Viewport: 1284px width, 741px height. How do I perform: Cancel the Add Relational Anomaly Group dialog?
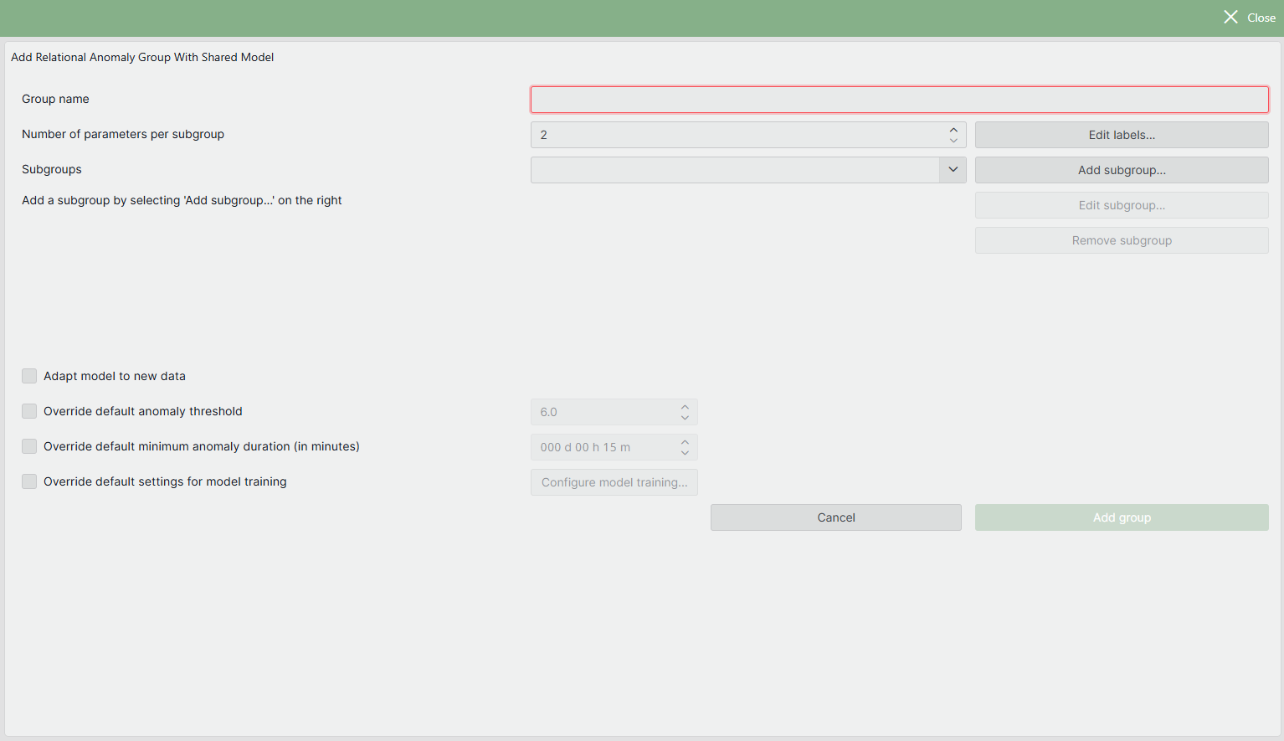[x=835, y=517]
